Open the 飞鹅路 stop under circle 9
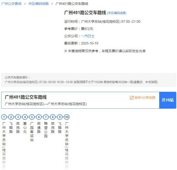Screen dimensions: 177x170 pyautogui.click(x=60, y=128)
